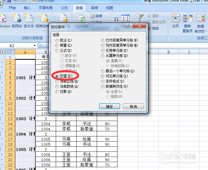Screen dimensions: 208x170
Task: Click cell 跆拳道 in row 22
Action: click(x=87, y=165)
